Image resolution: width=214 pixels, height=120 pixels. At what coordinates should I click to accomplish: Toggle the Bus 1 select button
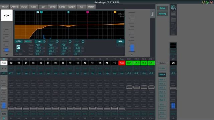[x=162, y=80]
